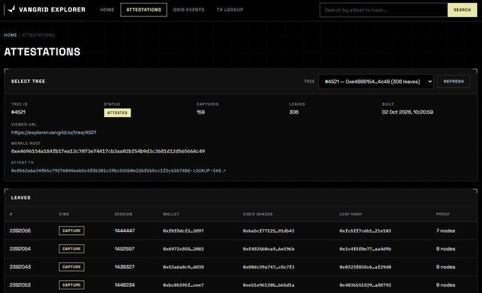Image resolution: width=482 pixels, height=293 pixels.
Task: Go to Grid Events page
Action: point(189,10)
